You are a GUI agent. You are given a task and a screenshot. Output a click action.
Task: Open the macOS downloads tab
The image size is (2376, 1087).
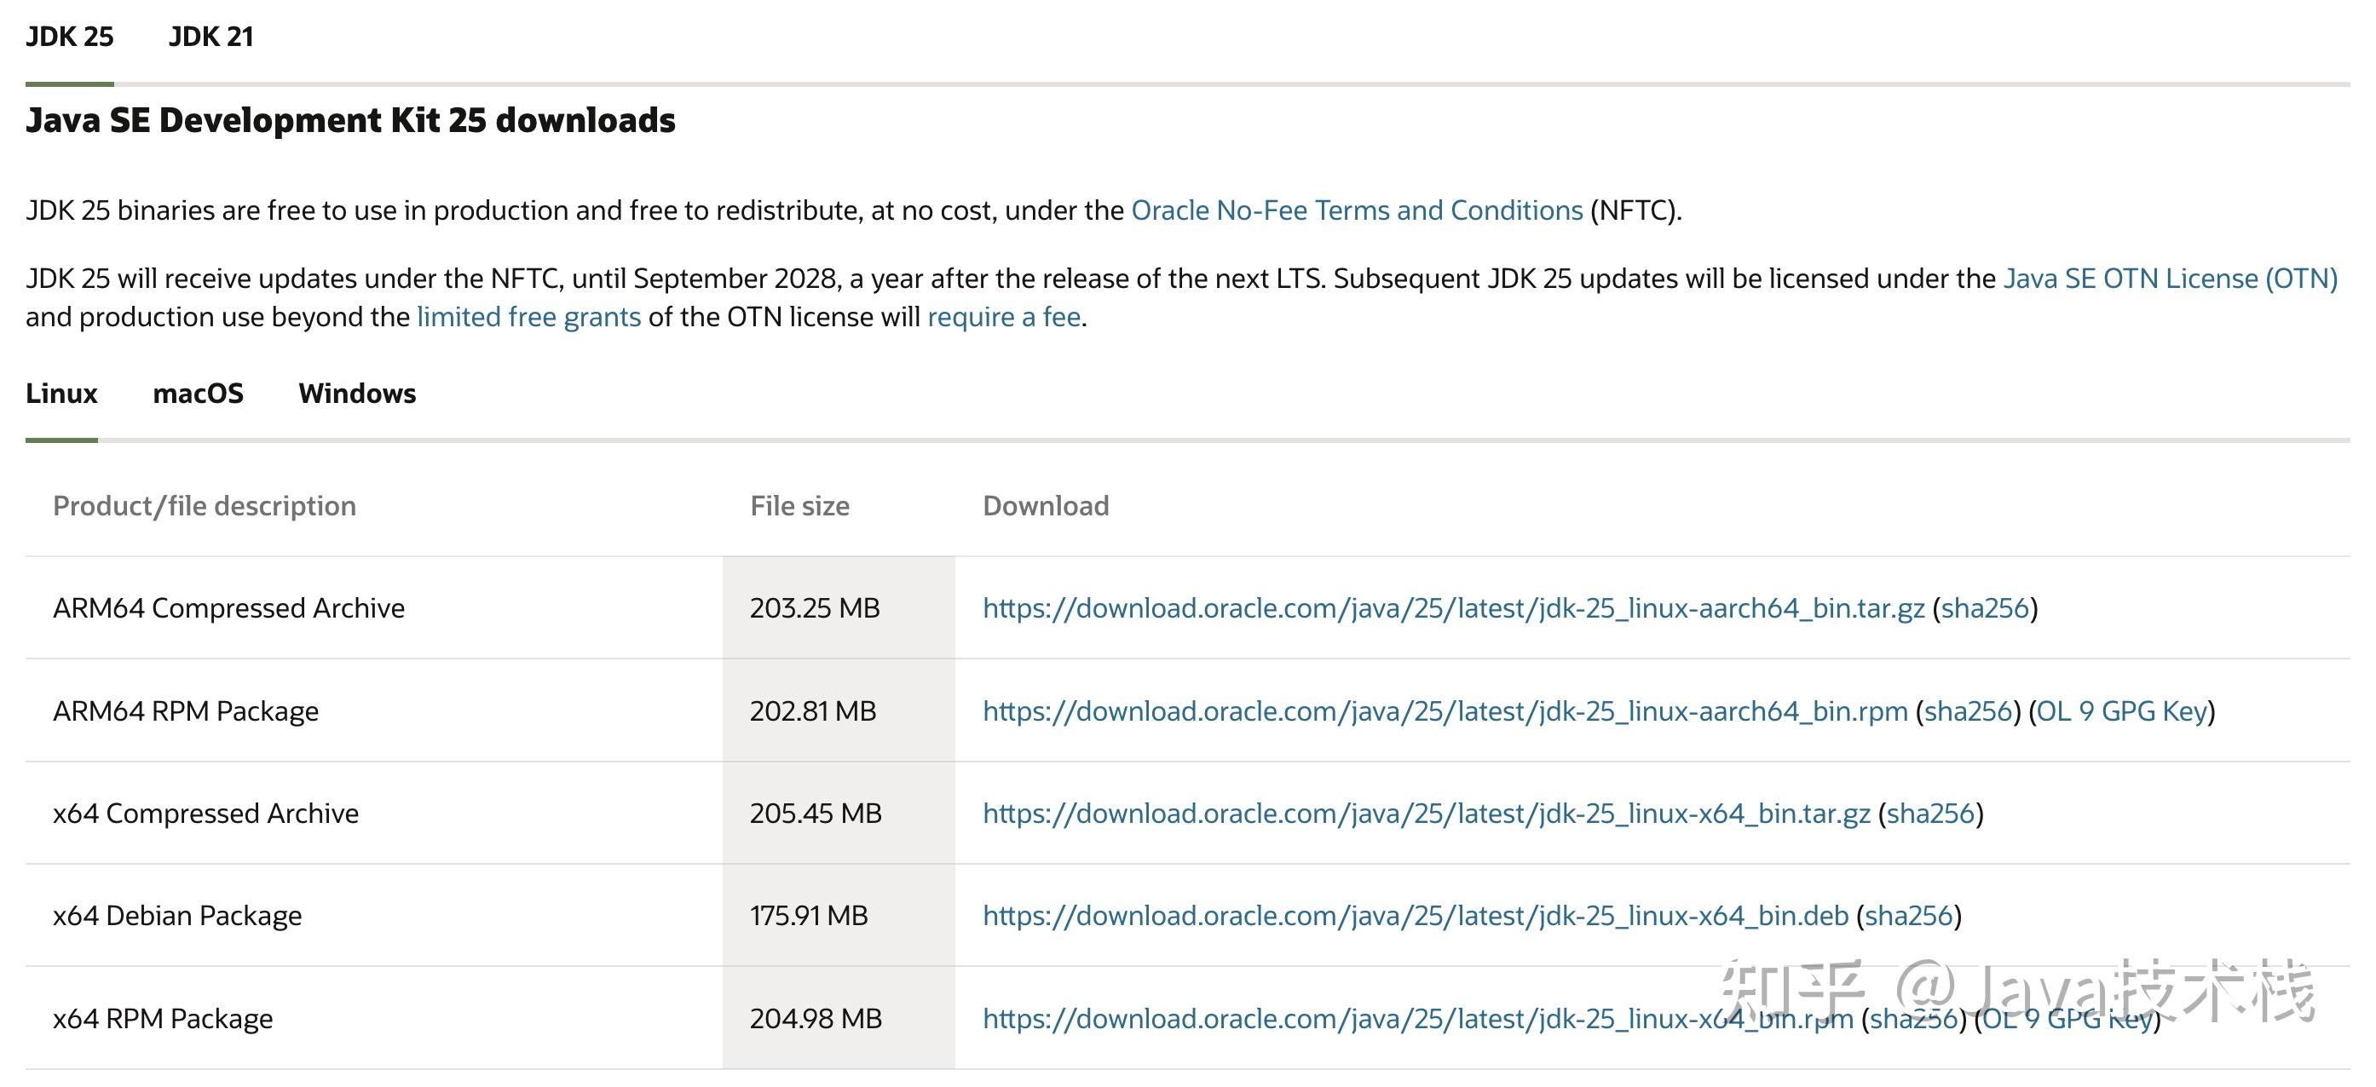198,394
